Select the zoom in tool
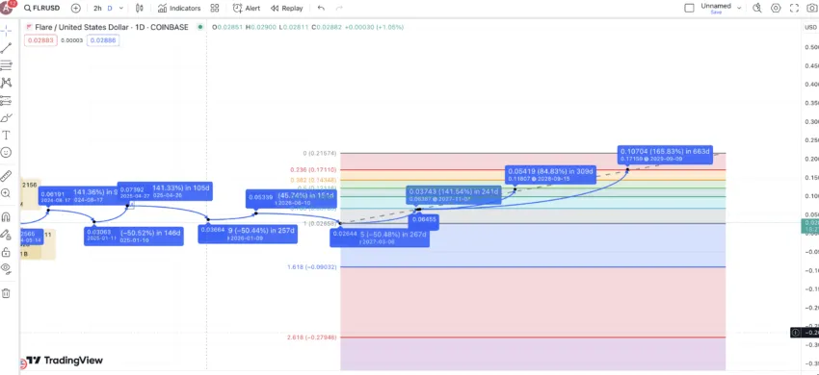The width and height of the screenshot is (819, 375). point(6,193)
